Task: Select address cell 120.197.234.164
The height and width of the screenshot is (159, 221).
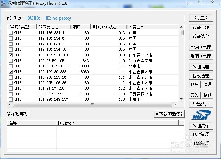Action: click(53, 55)
